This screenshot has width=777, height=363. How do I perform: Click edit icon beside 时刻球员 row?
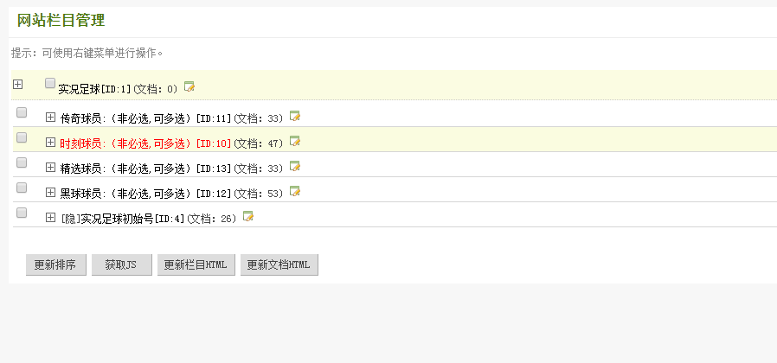[x=295, y=141]
